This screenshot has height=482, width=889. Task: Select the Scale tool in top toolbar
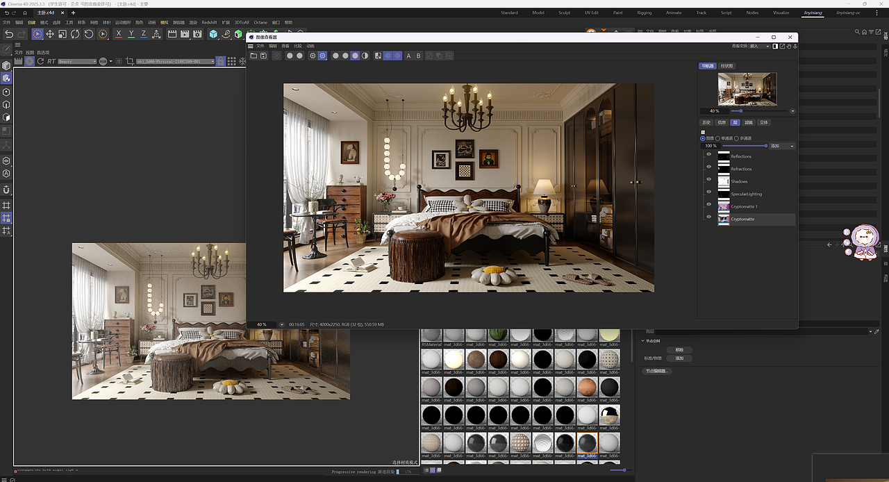[63, 34]
